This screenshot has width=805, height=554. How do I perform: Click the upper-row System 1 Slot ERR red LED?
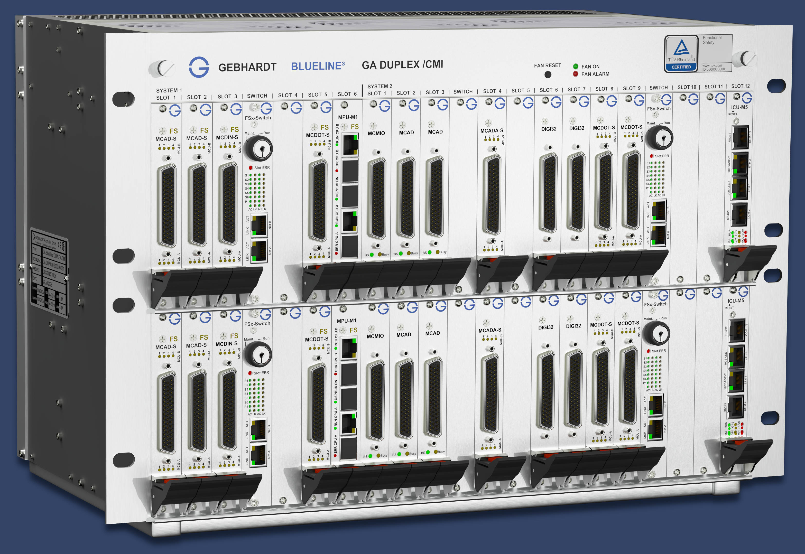[x=251, y=168]
